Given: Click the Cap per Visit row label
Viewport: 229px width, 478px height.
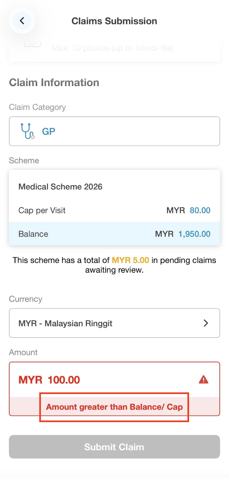Looking at the screenshot, I should [x=42, y=210].
